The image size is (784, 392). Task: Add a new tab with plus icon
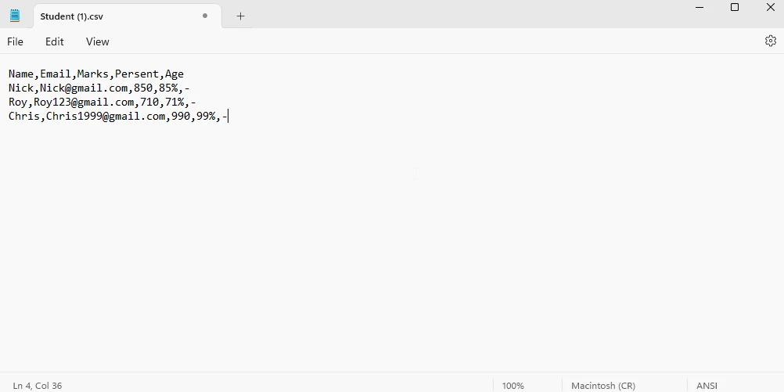(240, 16)
